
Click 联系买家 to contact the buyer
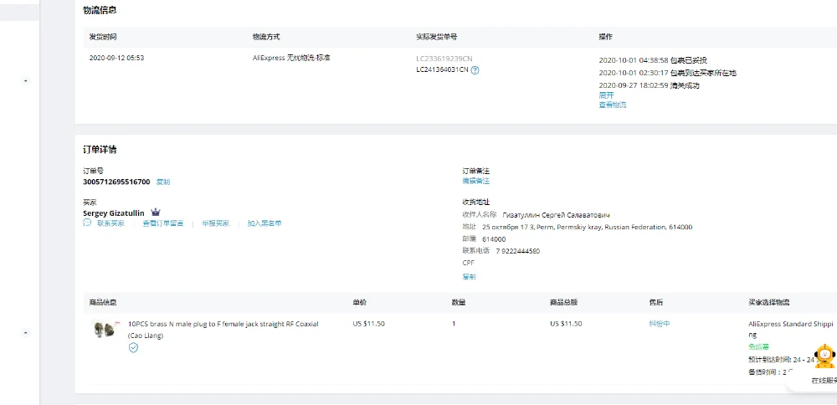[x=110, y=223]
